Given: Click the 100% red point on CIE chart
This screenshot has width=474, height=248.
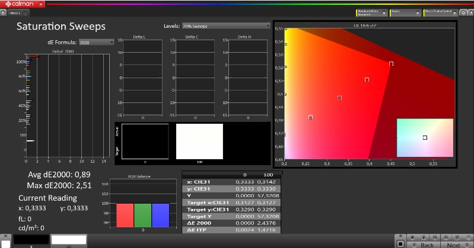Looking at the screenshot, I should click(x=391, y=63).
